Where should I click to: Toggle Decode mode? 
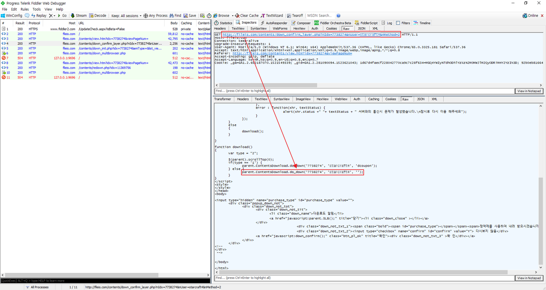(x=98, y=15)
